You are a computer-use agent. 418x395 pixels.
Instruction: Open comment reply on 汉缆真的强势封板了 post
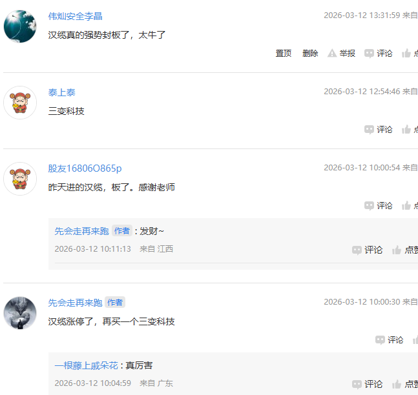point(379,54)
